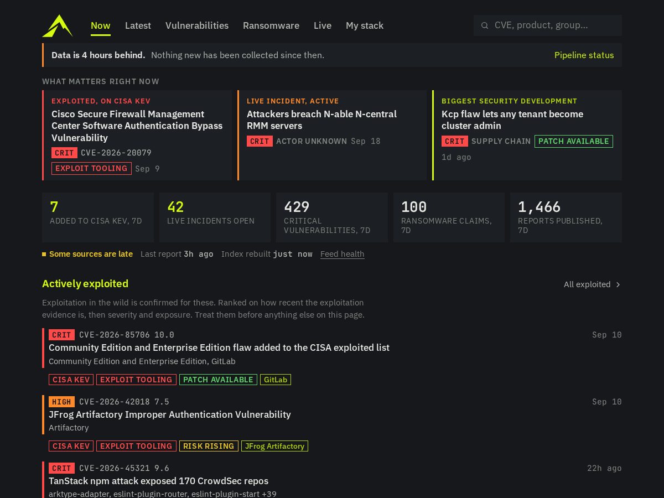Click PATCH AVAILABLE tag on GitLab entry
Viewport: 664px width, 498px height.
[x=218, y=380]
